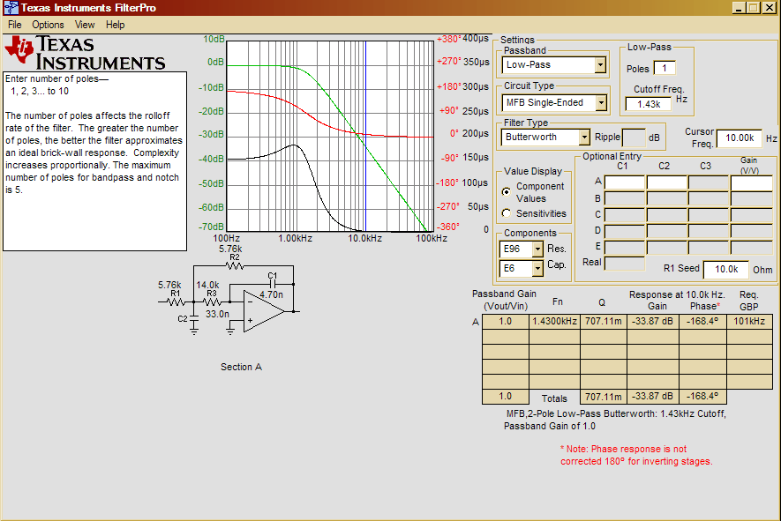Viewport: 781px width, 521px height.
Task: Open the View menu
Action: [x=85, y=25]
